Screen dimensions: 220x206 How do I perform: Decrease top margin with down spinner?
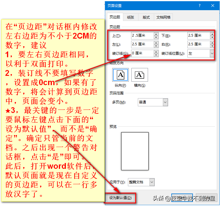pos(156,37)
